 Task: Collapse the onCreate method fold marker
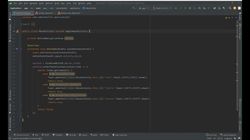click(21, 49)
